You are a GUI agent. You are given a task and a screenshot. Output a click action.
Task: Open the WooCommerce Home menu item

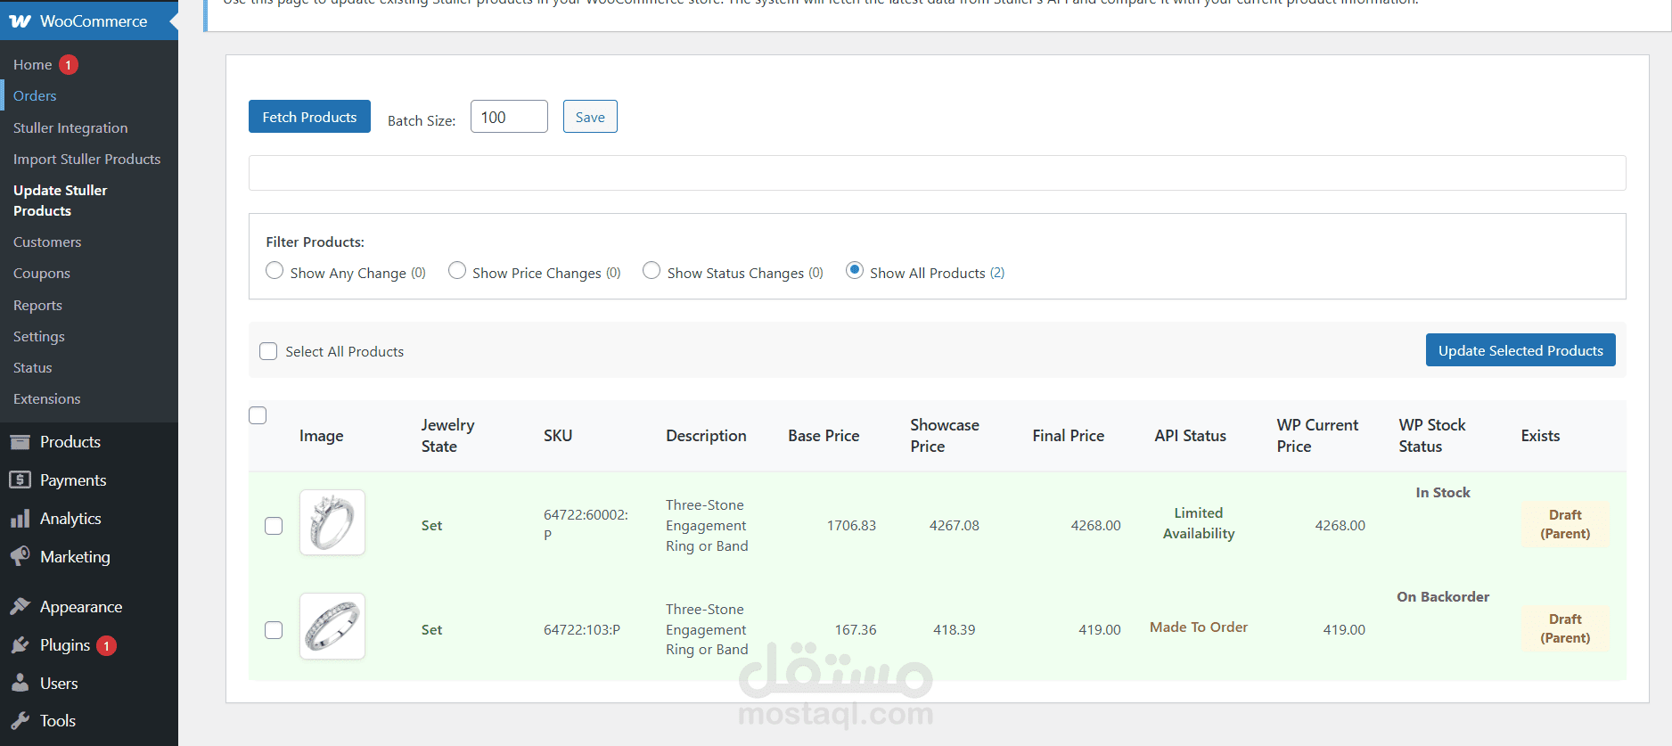[x=32, y=64]
